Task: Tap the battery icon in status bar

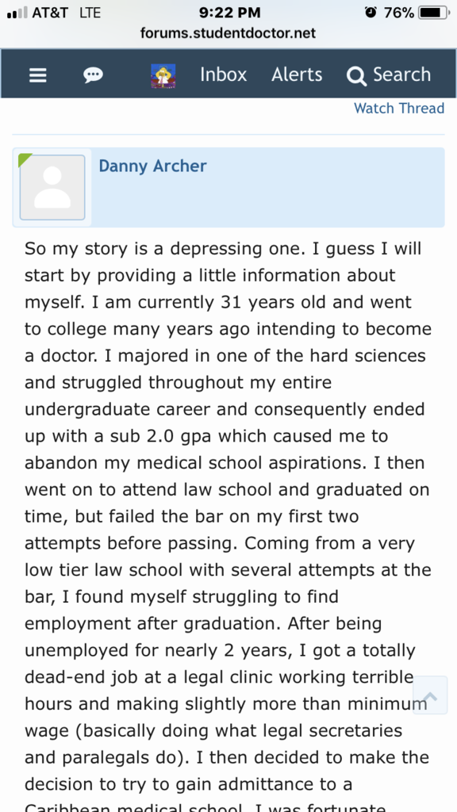Action: click(x=434, y=13)
